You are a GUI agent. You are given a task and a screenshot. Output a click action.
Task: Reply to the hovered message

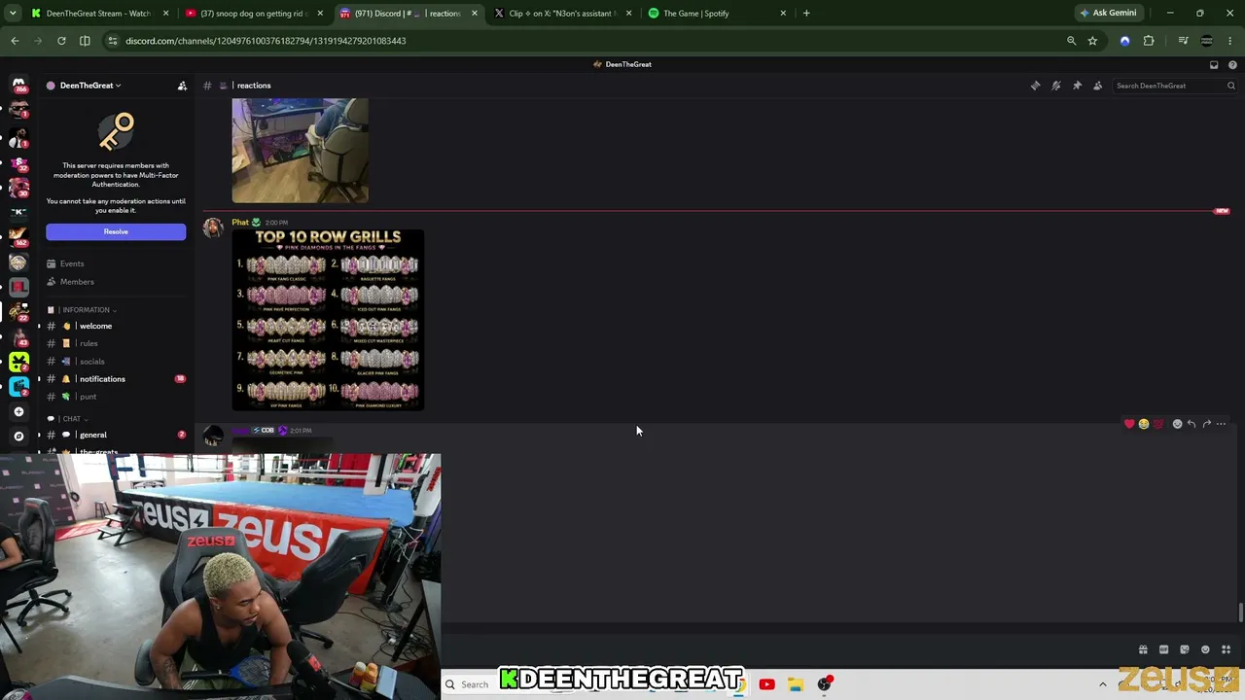pyautogui.click(x=1192, y=424)
